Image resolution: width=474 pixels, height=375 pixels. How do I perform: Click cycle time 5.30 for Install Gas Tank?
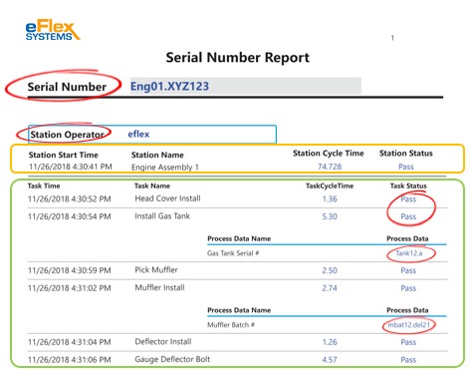point(330,216)
